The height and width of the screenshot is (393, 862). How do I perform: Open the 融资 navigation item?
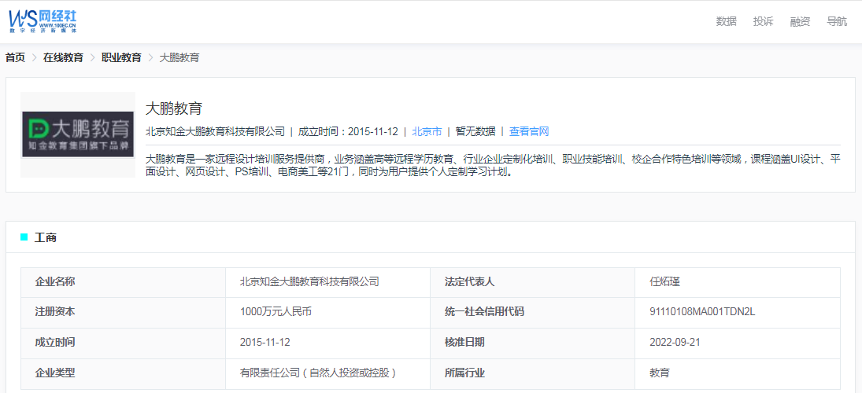800,21
